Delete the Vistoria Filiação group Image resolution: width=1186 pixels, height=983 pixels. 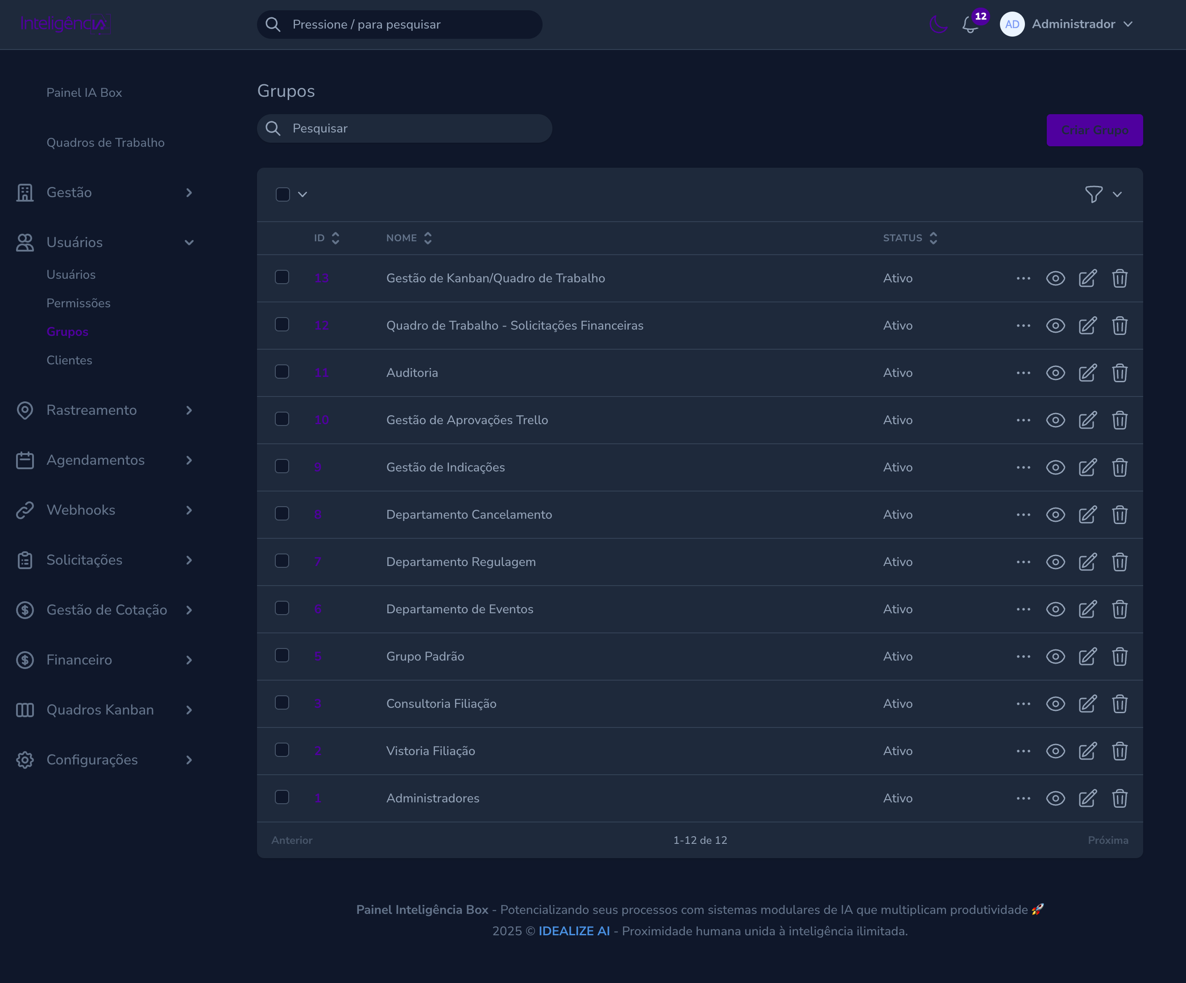[1120, 751]
